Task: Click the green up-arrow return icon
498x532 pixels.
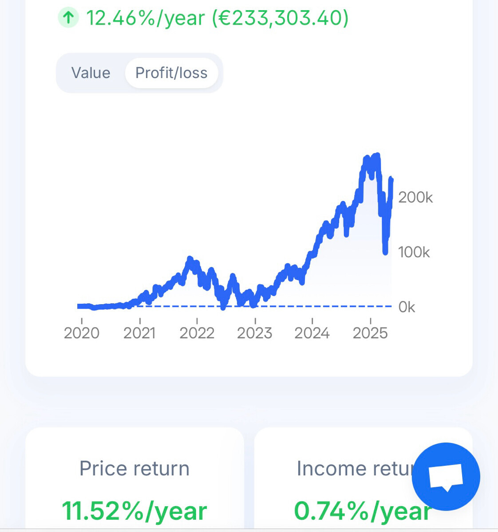Action: point(68,18)
